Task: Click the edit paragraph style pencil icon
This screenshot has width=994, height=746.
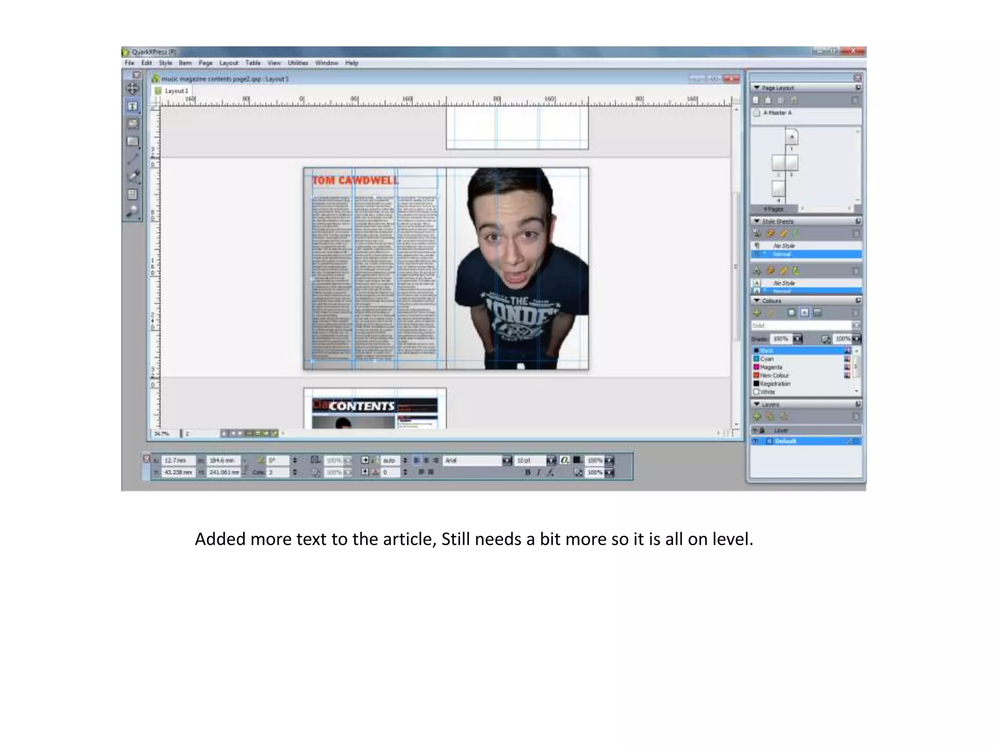Action: (x=783, y=234)
